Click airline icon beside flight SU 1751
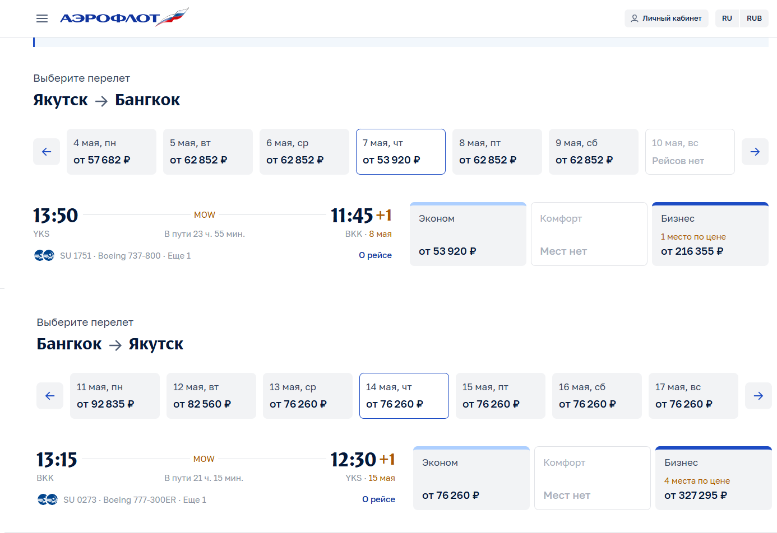 [x=44, y=256]
